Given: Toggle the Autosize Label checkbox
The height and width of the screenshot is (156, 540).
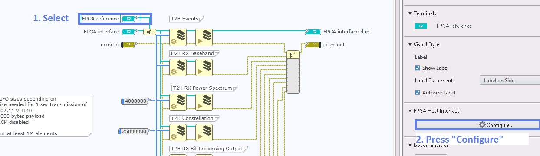Looking at the screenshot, I should click(418, 93).
